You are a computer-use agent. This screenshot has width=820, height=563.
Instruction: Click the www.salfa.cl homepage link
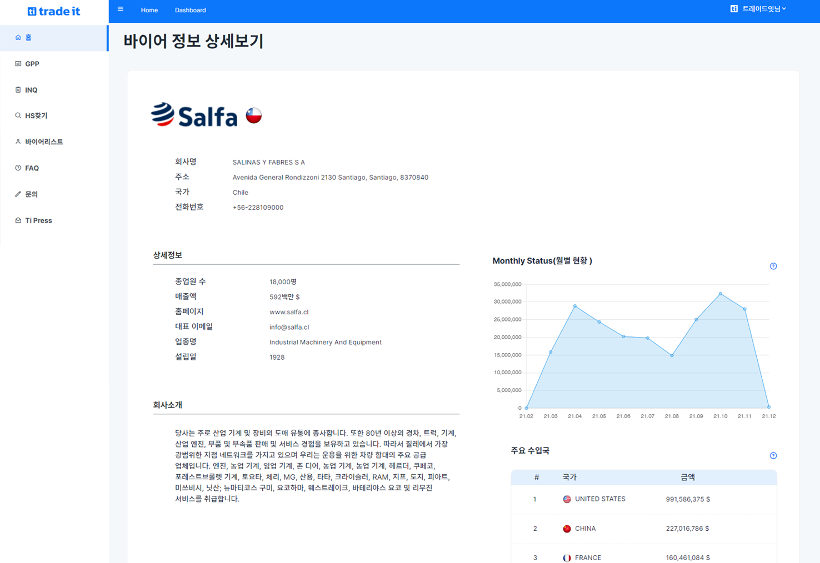(289, 312)
